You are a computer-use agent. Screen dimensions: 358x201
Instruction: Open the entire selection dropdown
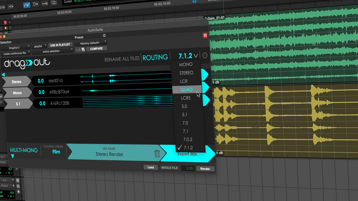[52, 51]
